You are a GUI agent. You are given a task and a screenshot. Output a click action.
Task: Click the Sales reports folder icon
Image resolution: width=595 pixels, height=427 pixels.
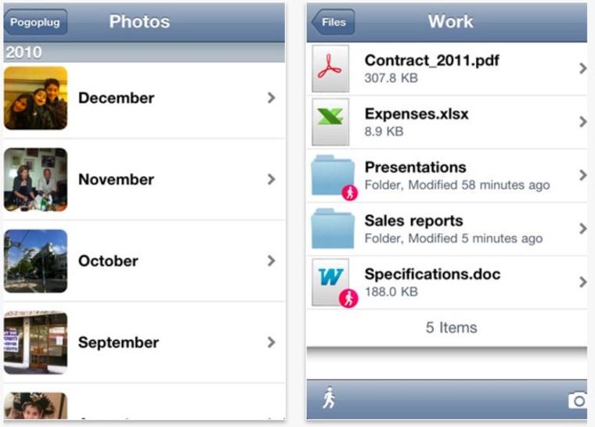333,228
